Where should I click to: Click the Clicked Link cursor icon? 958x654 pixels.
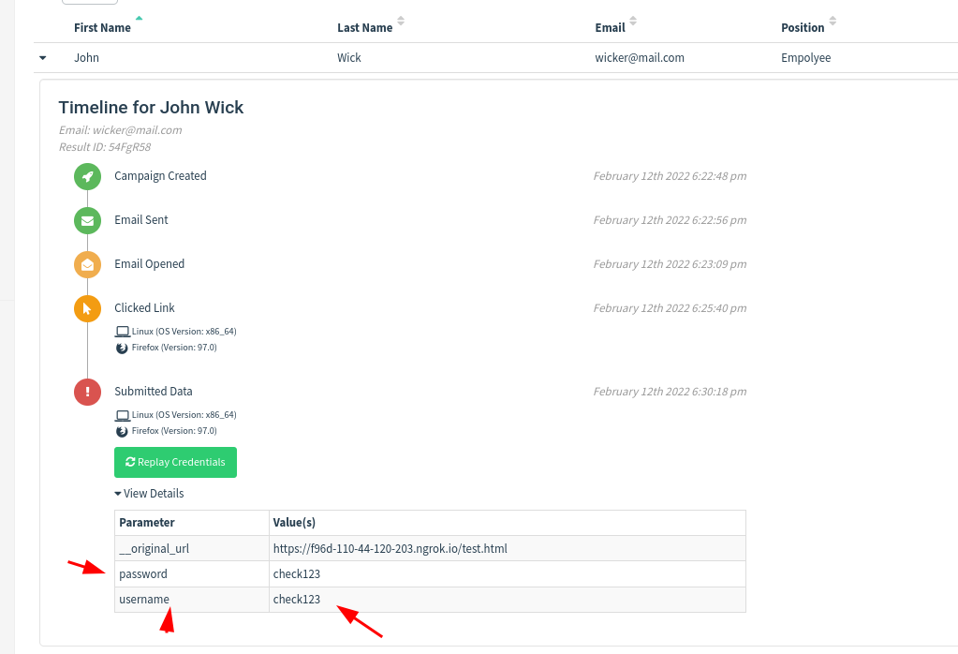pyautogui.click(x=87, y=308)
